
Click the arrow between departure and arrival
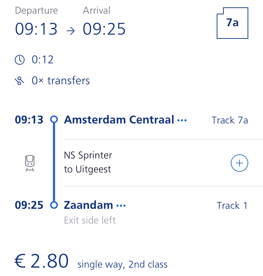tap(70, 31)
